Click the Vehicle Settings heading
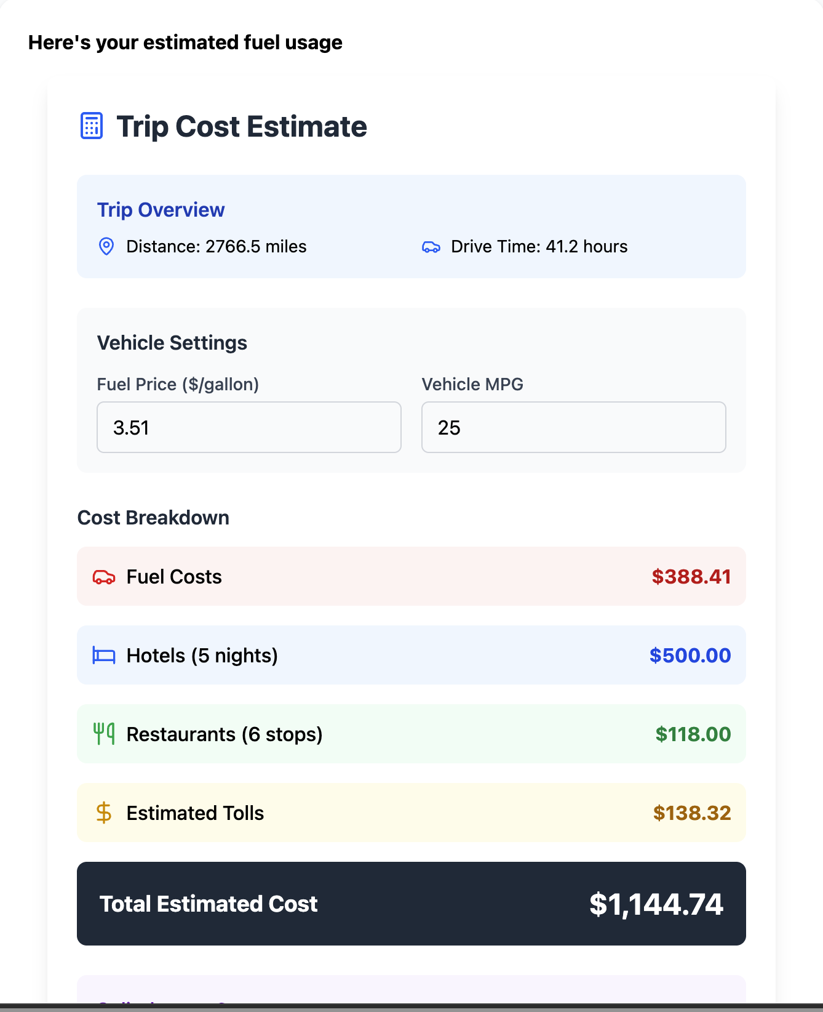The width and height of the screenshot is (823, 1012). tap(172, 343)
